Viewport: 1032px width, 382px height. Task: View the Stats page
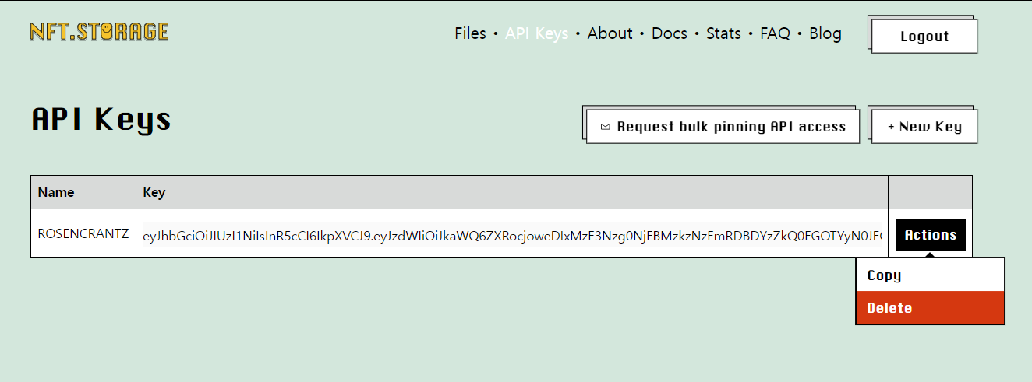tap(723, 33)
